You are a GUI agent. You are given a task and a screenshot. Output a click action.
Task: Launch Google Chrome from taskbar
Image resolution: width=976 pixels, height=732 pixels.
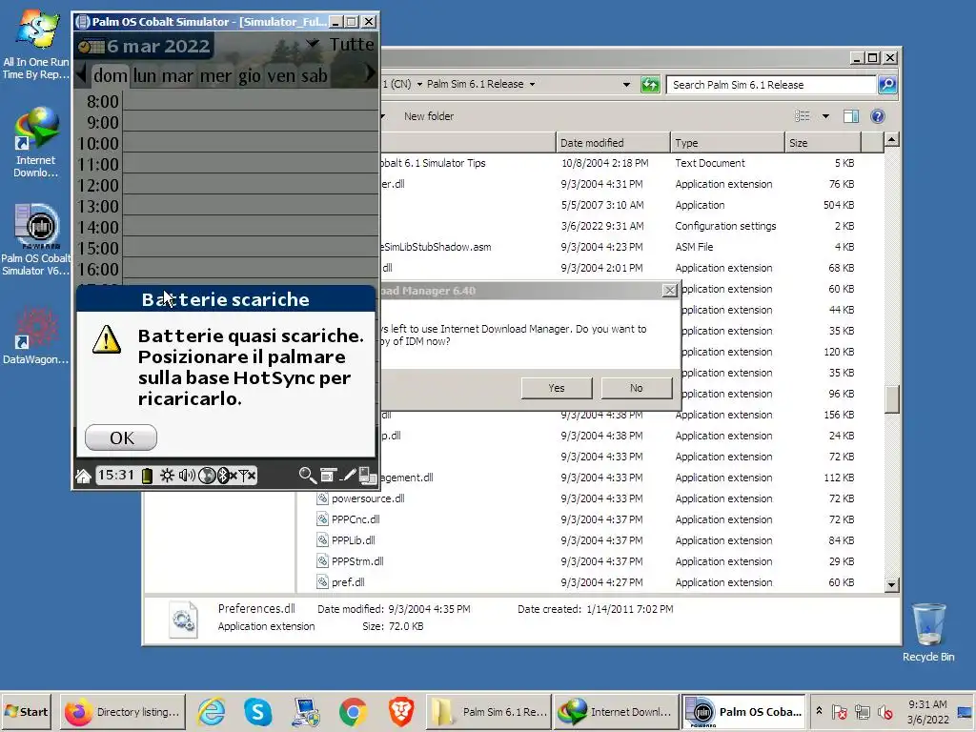pyautogui.click(x=353, y=711)
